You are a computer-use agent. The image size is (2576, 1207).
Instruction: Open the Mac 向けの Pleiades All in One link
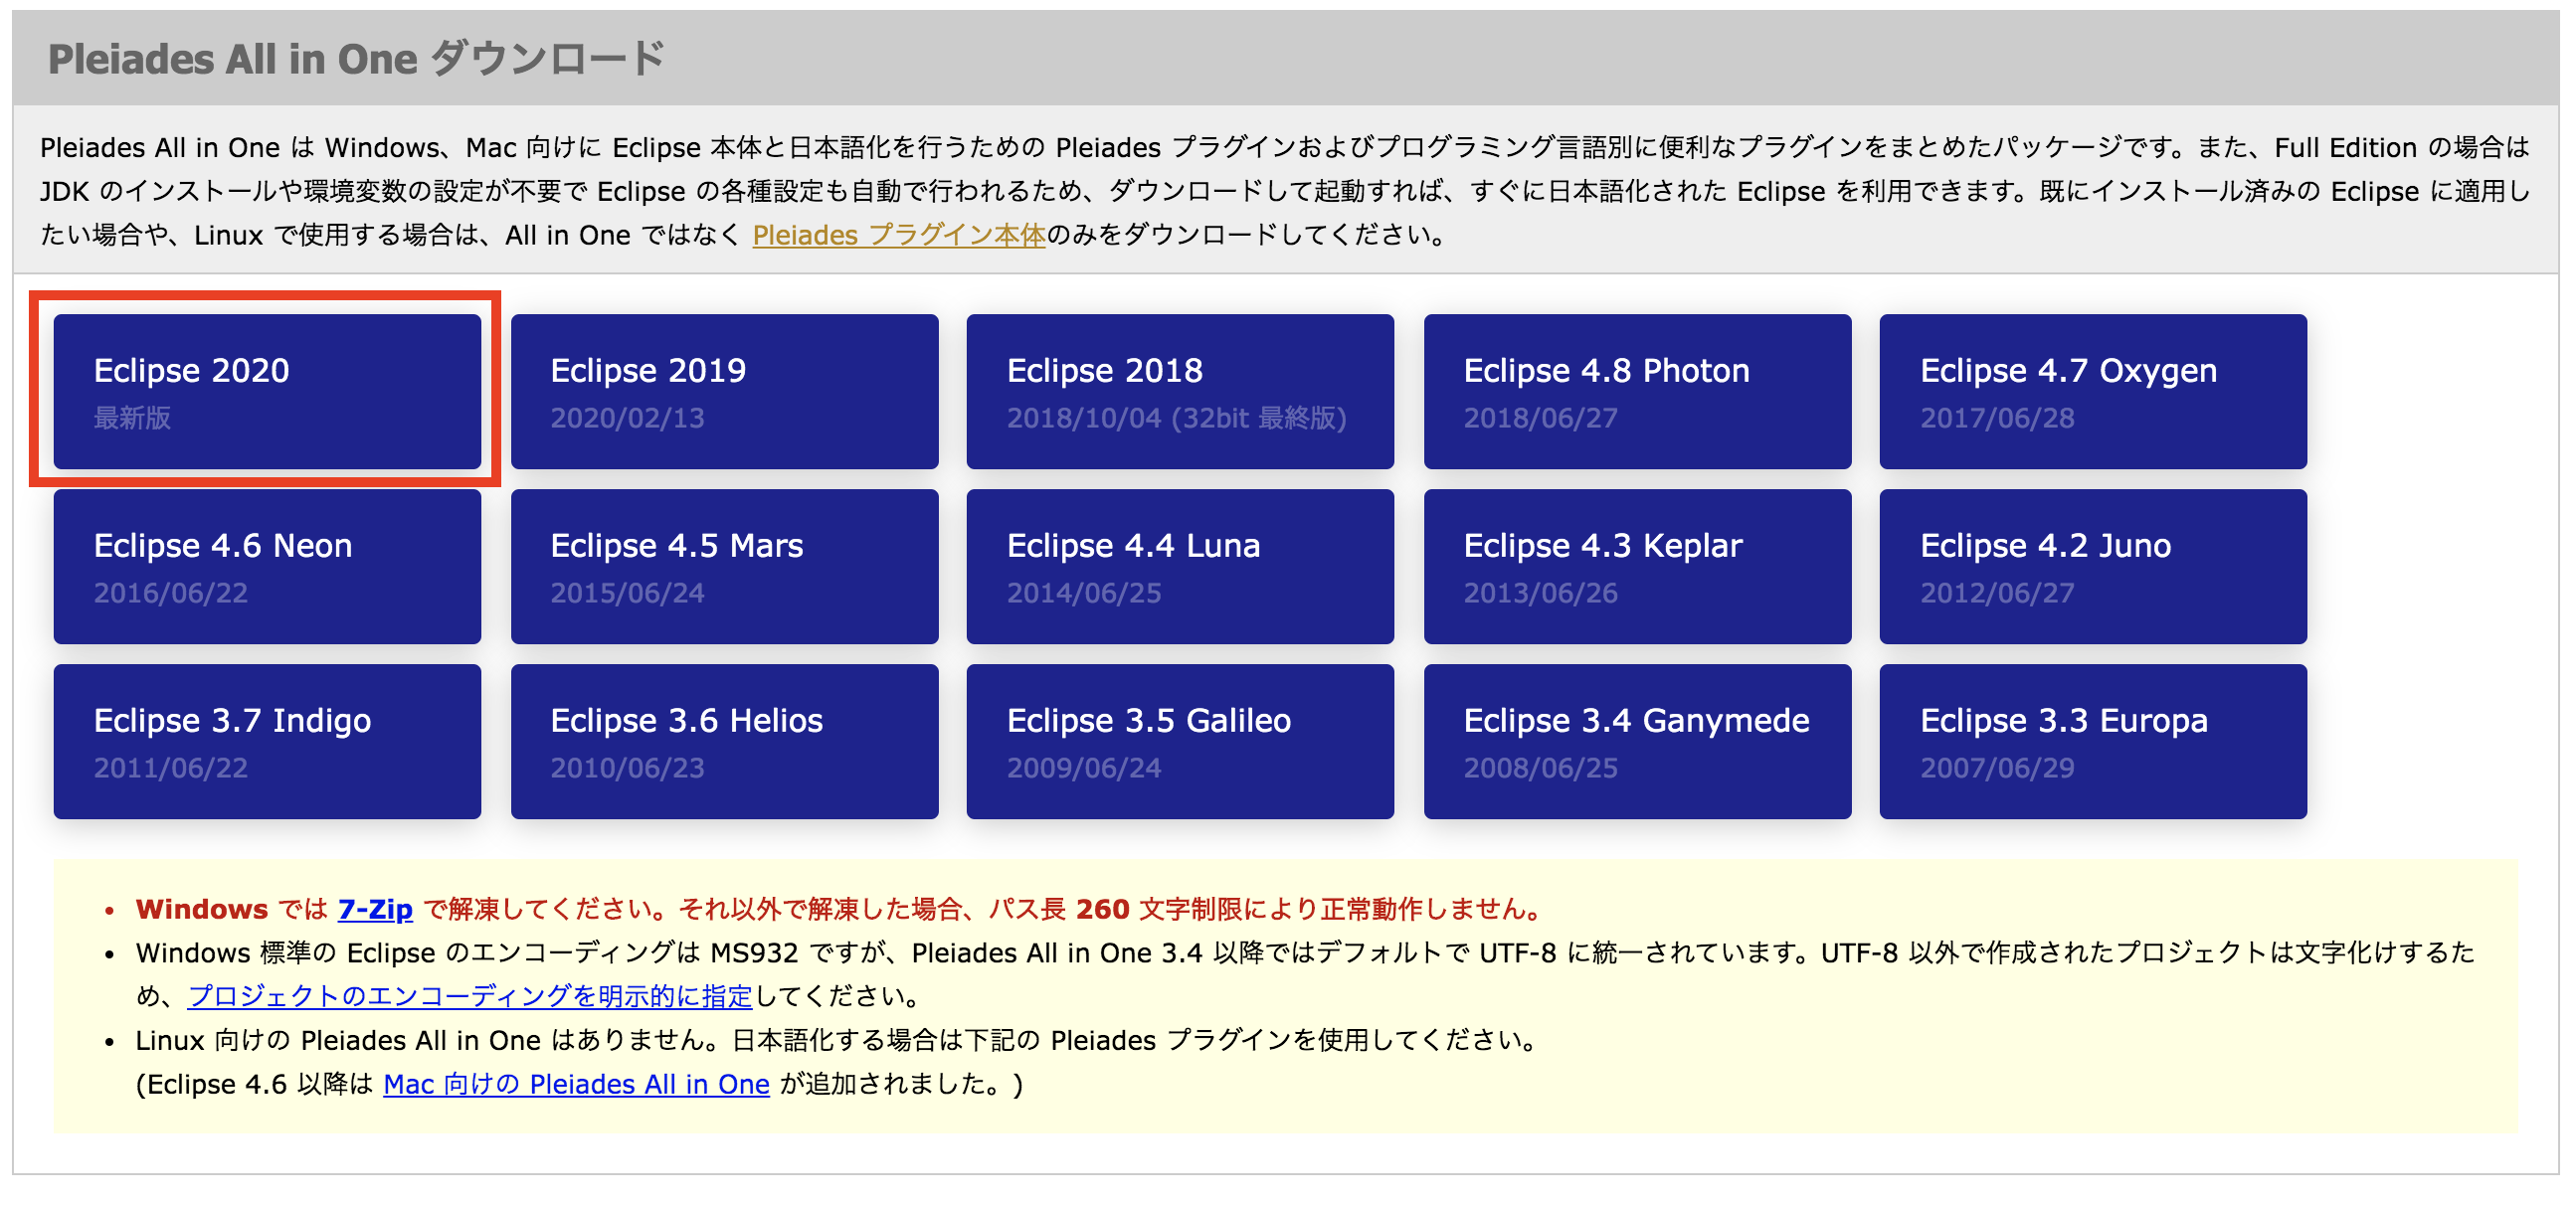[x=576, y=1084]
